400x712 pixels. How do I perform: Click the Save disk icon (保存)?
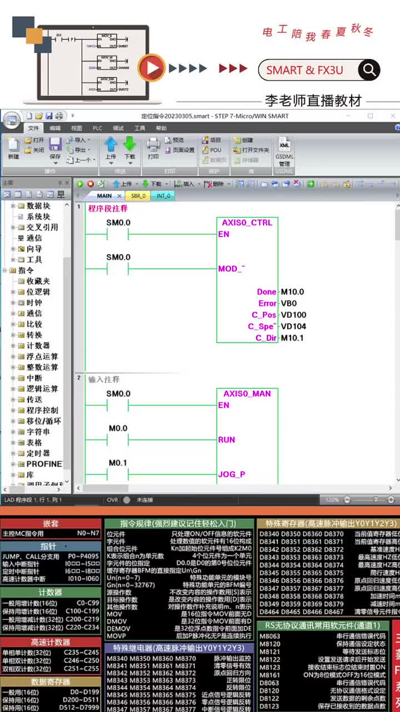pyautogui.click(x=55, y=145)
